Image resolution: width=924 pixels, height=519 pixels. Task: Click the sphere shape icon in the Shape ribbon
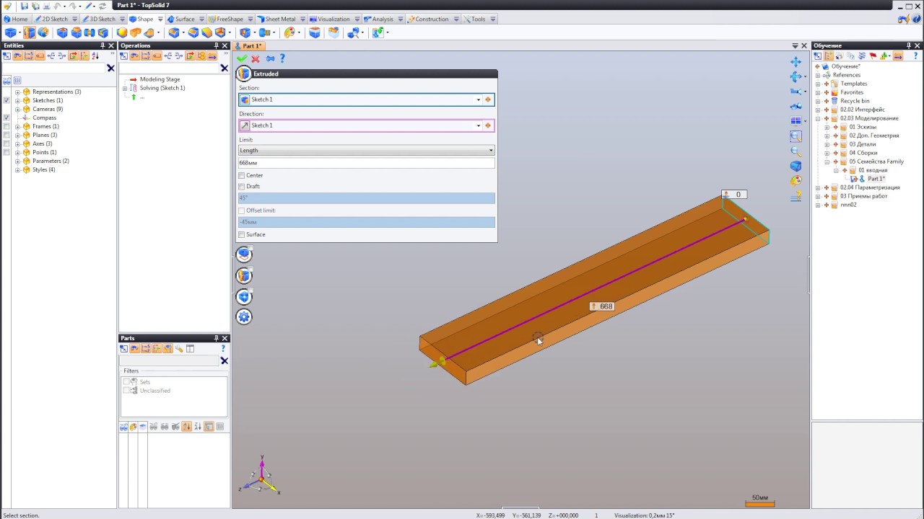coord(121,32)
